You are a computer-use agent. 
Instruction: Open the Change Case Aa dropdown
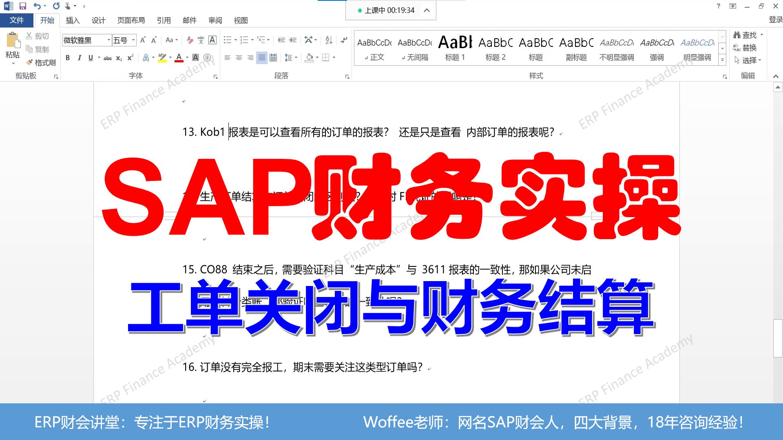coord(172,40)
